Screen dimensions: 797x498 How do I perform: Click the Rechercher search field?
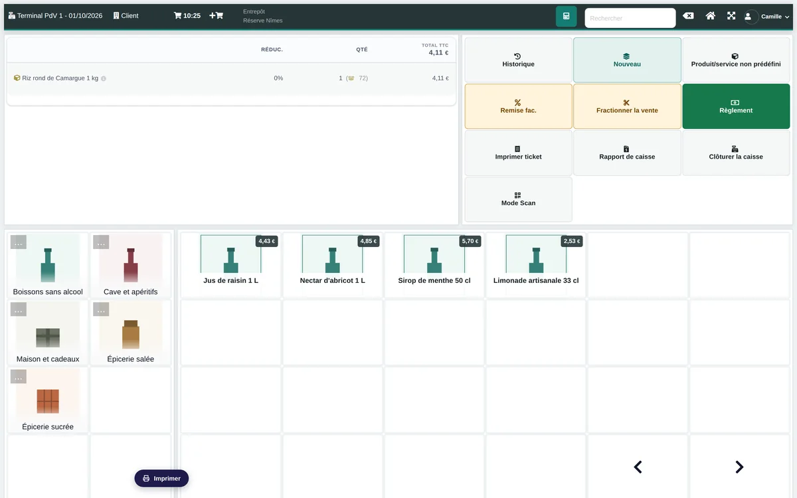pyautogui.click(x=630, y=18)
